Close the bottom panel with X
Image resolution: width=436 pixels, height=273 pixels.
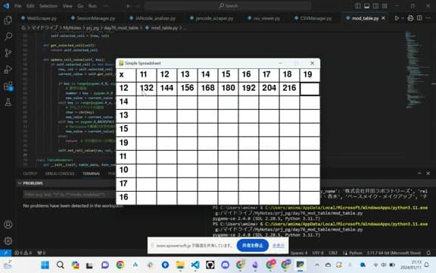tap(428, 173)
